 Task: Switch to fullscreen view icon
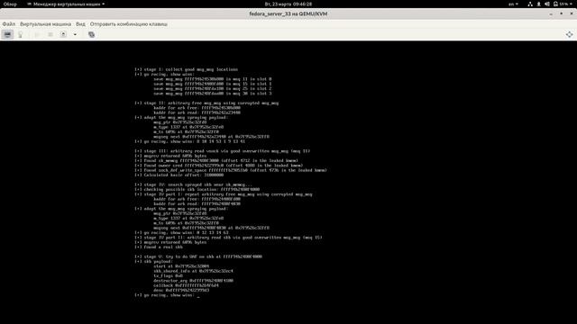point(569,34)
